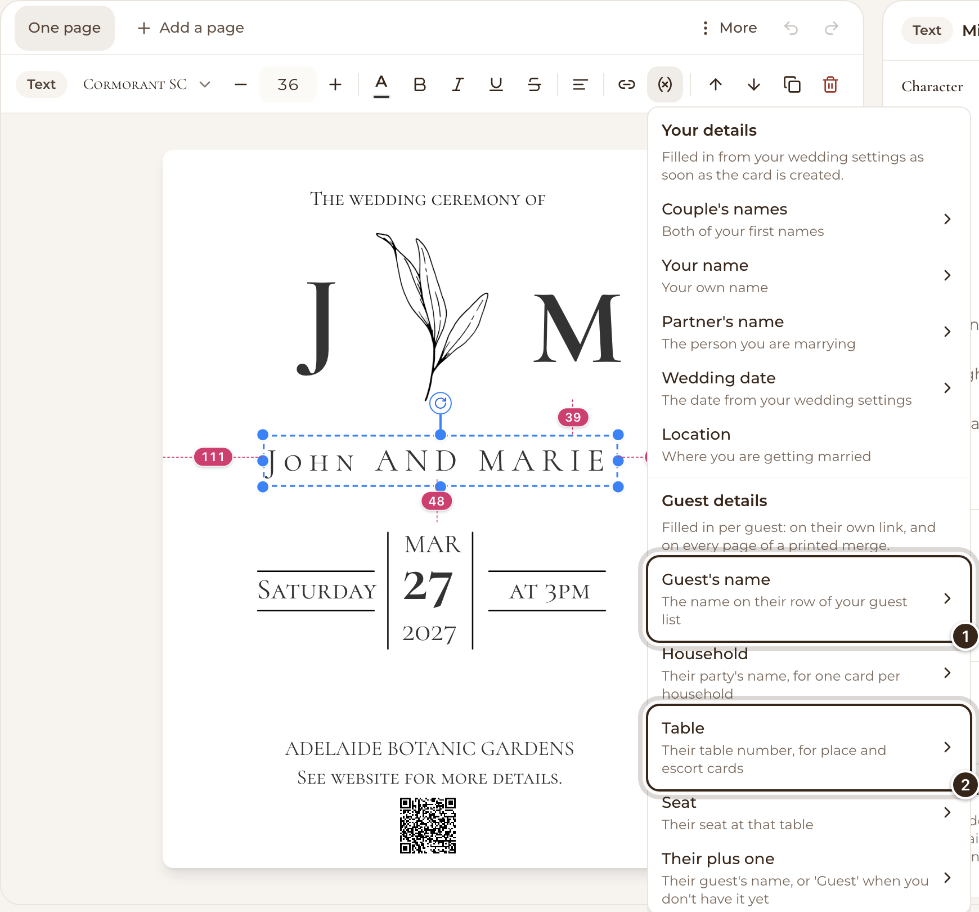Select the One page tab
This screenshot has width=979, height=912.
coord(65,28)
